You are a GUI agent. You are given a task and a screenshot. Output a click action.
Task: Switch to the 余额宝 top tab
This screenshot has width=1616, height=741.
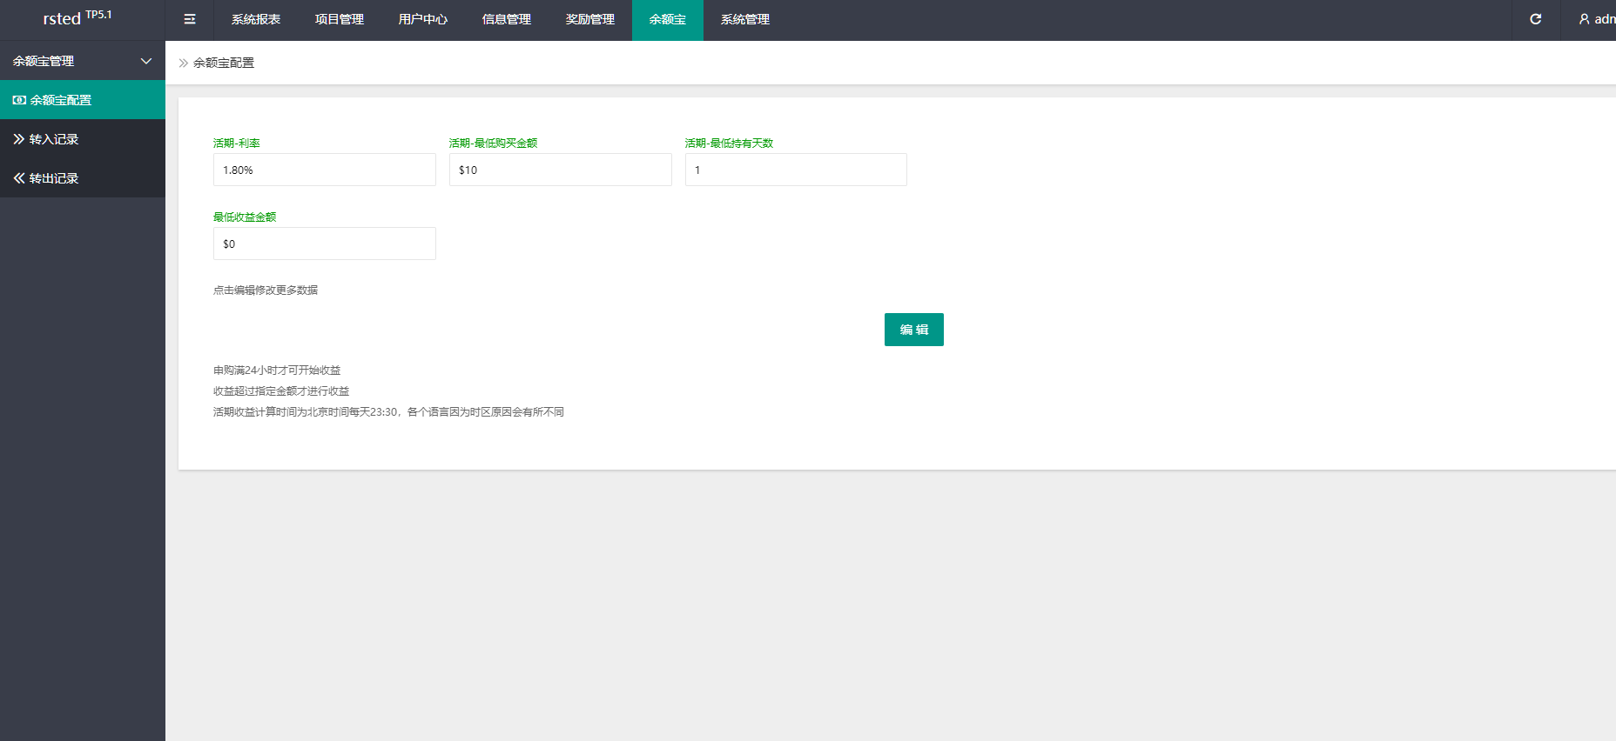pyautogui.click(x=668, y=19)
